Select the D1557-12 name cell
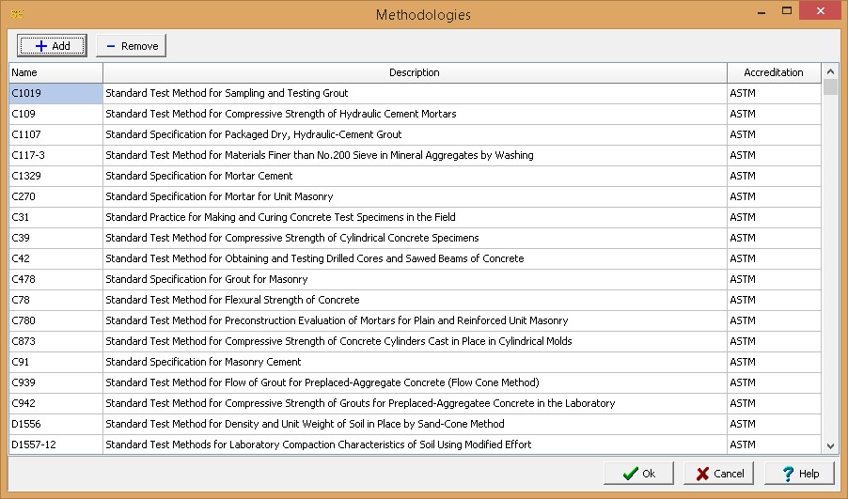Screen dimensions: 848x499 55,444
